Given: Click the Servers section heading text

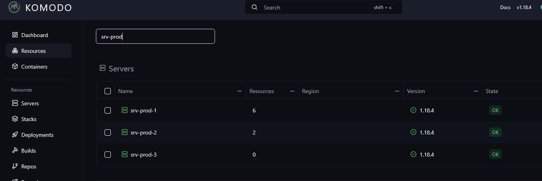Looking at the screenshot, I should click(121, 69).
